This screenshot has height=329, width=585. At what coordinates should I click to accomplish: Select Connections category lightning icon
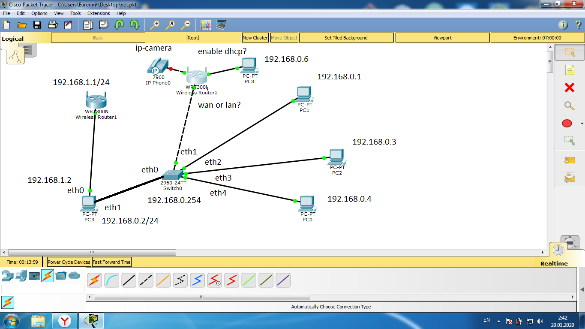(x=48, y=275)
